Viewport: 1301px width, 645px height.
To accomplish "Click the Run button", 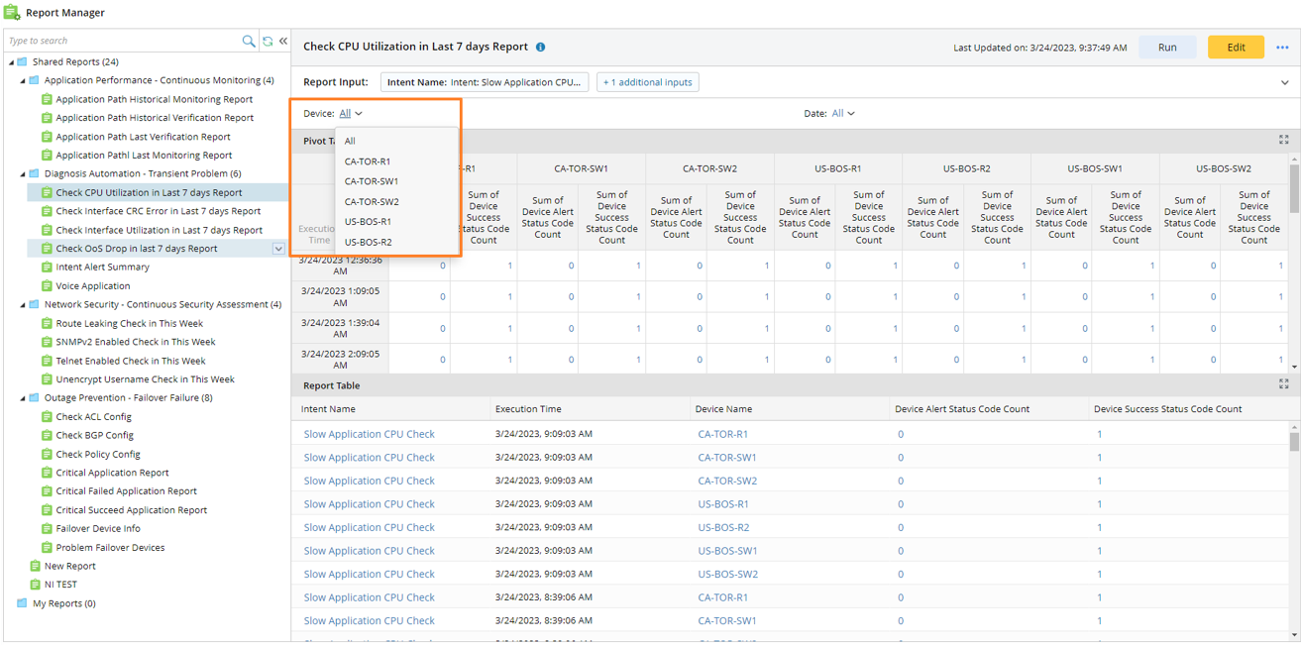I will pos(1166,48).
